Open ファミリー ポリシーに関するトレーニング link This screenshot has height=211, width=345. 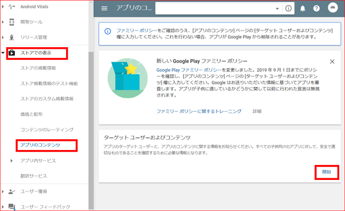[199, 112]
